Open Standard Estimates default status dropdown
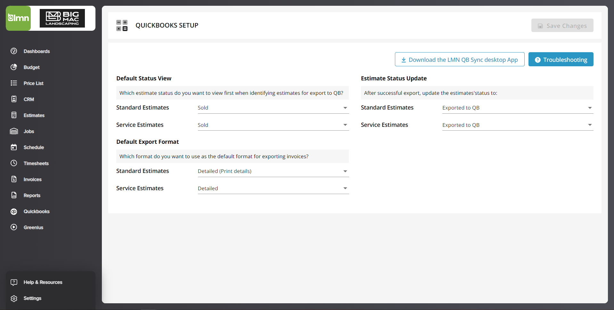The image size is (614, 310). pyautogui.click(x=273, y=108)
